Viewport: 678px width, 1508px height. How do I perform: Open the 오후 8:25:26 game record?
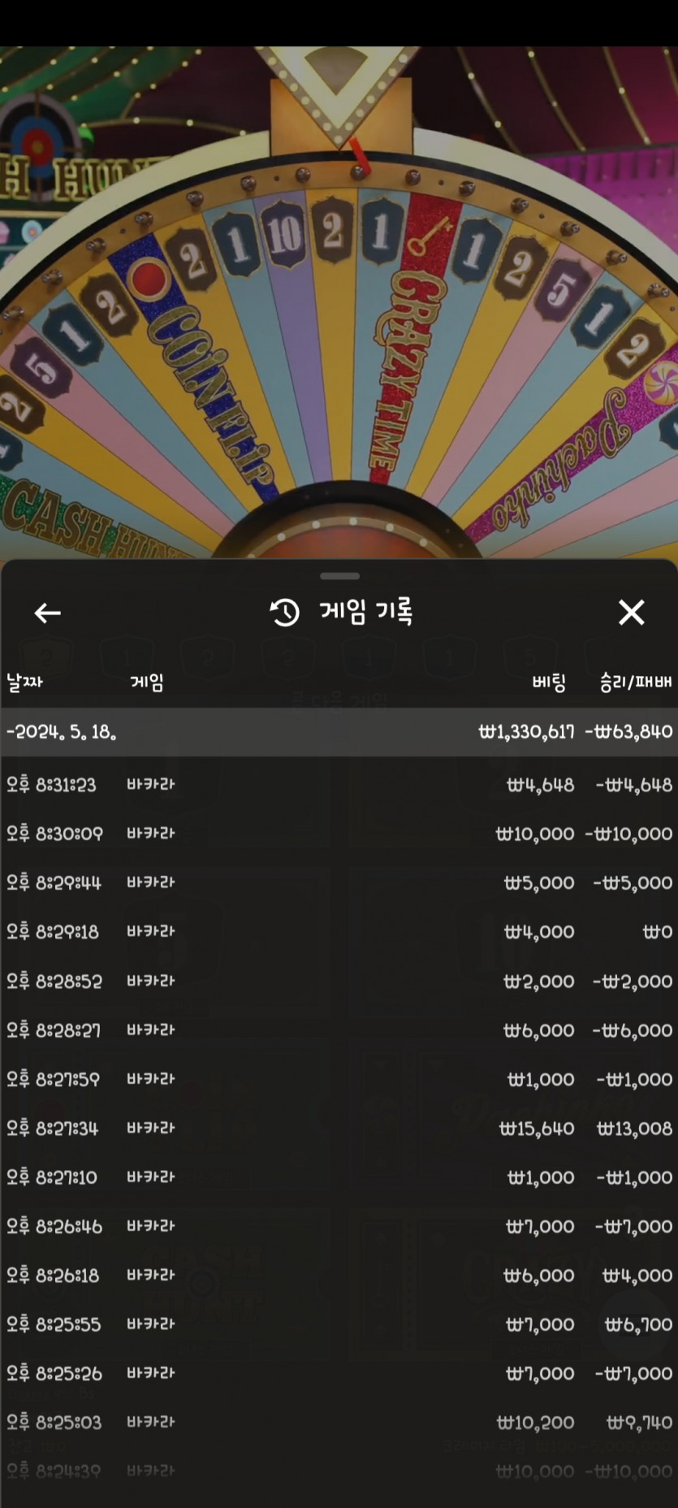click(x=339, y=1373)
